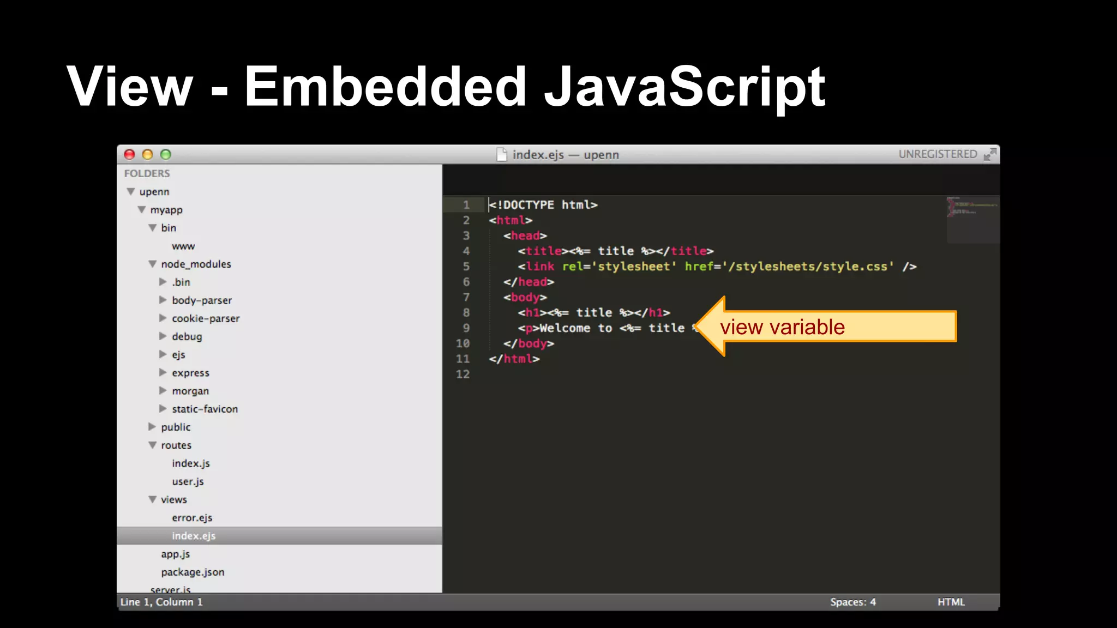Open the Spaces: 4 indentation menu
This screenshot has width=1117, height=628.
(852, 602)
